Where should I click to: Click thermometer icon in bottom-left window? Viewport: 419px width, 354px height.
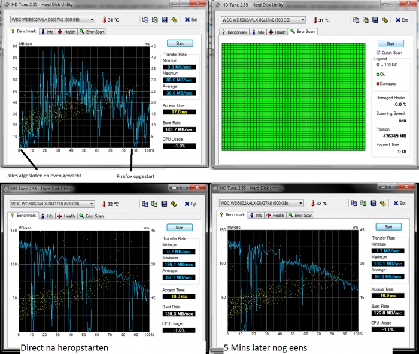(104, 204)
